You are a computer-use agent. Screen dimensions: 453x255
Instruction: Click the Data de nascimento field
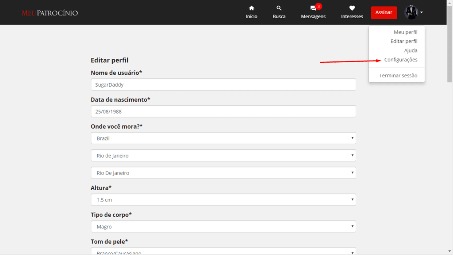click(223, 111)
